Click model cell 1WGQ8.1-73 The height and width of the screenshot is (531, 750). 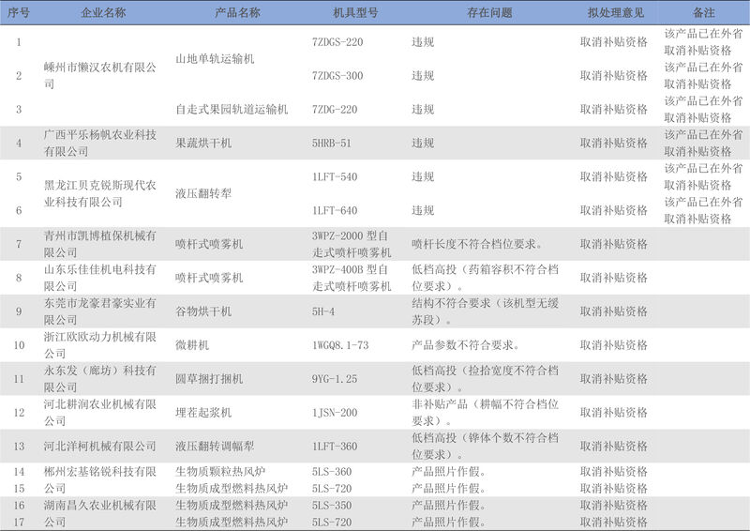click(x=340, y=345)
